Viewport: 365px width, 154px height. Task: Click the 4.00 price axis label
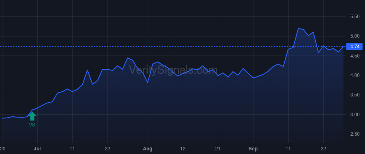pos(355,75)
